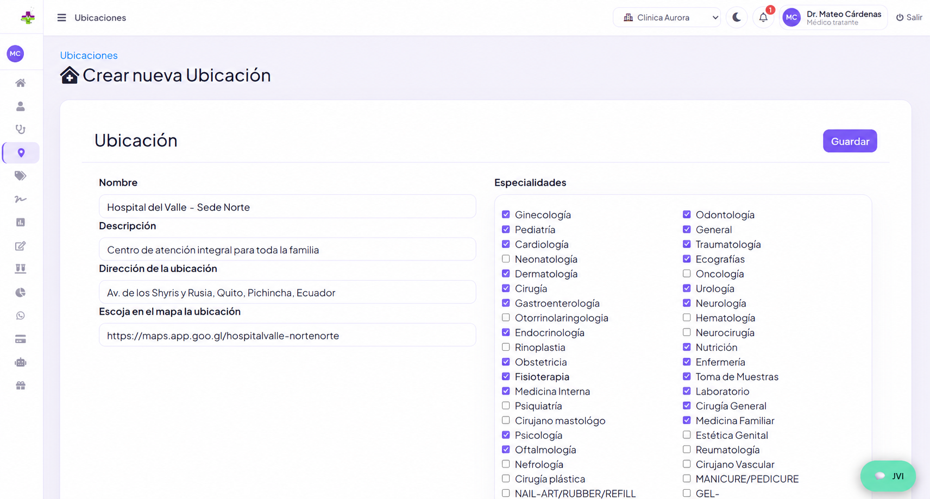The height and width of the screenshot is (499, 930).
Task: Uncheck the Ginecología checkbox
Action: point(506,214)
